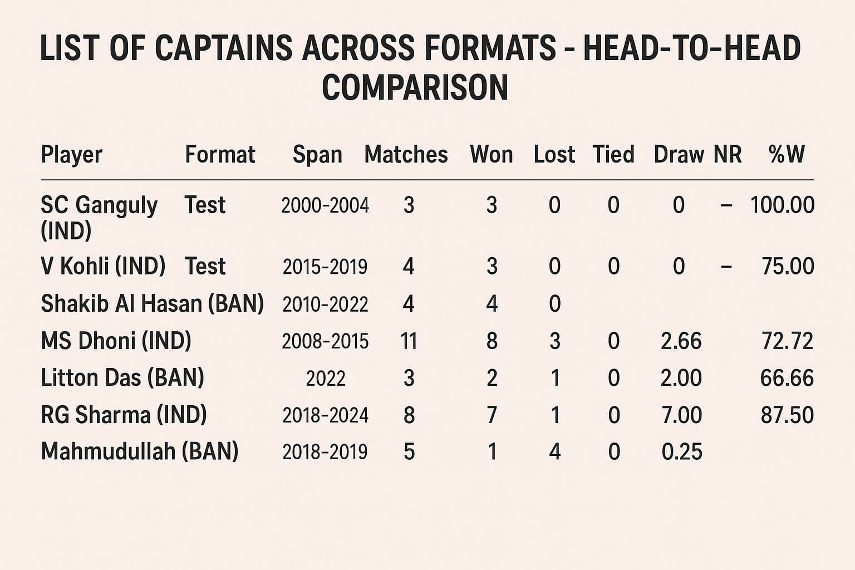
Task: Select the MS Dhoni (IND) player name
Action: (x=116, y=341)
